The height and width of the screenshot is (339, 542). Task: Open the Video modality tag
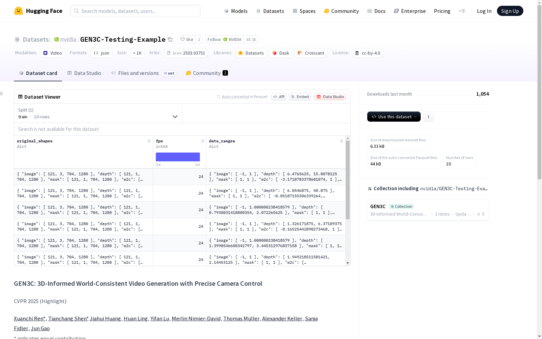(x=53, y=53)
